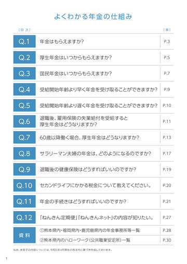Open ハローワーク一覧 resource entry
Screen dimensions: 187x264
point(85,240)
